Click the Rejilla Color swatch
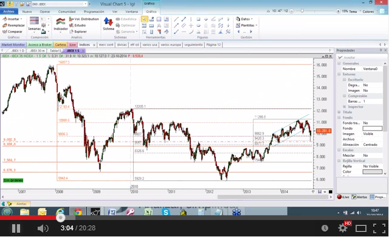Viewport: 389px width, 237px height. 373,172
